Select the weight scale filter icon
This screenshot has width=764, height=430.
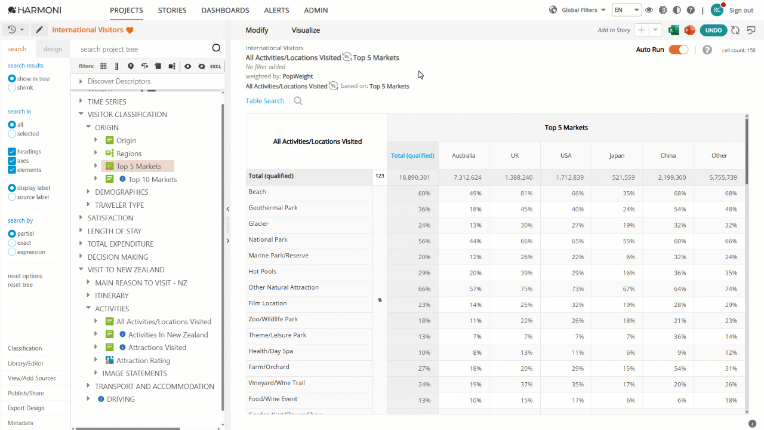(144, 66)
